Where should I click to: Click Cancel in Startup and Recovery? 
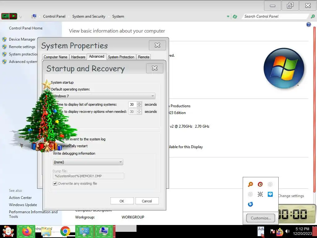coord(147,201)
